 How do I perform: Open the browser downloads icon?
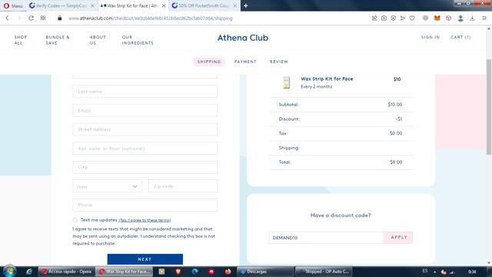point(472,18)
